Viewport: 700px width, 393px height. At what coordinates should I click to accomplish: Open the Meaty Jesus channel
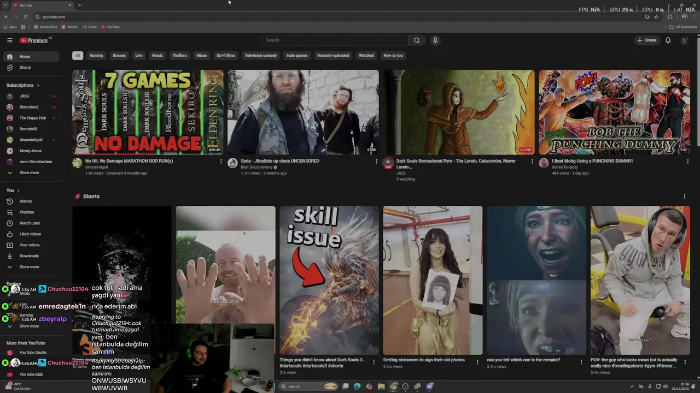pos(31,151)
